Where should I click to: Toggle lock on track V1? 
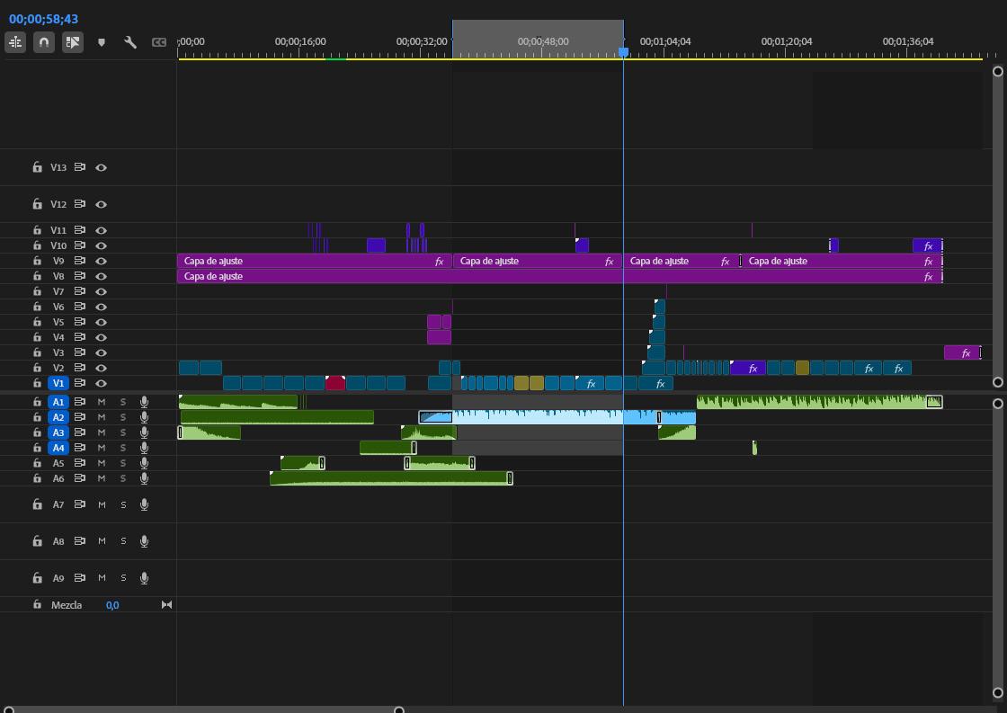click(x=37, y=383)
